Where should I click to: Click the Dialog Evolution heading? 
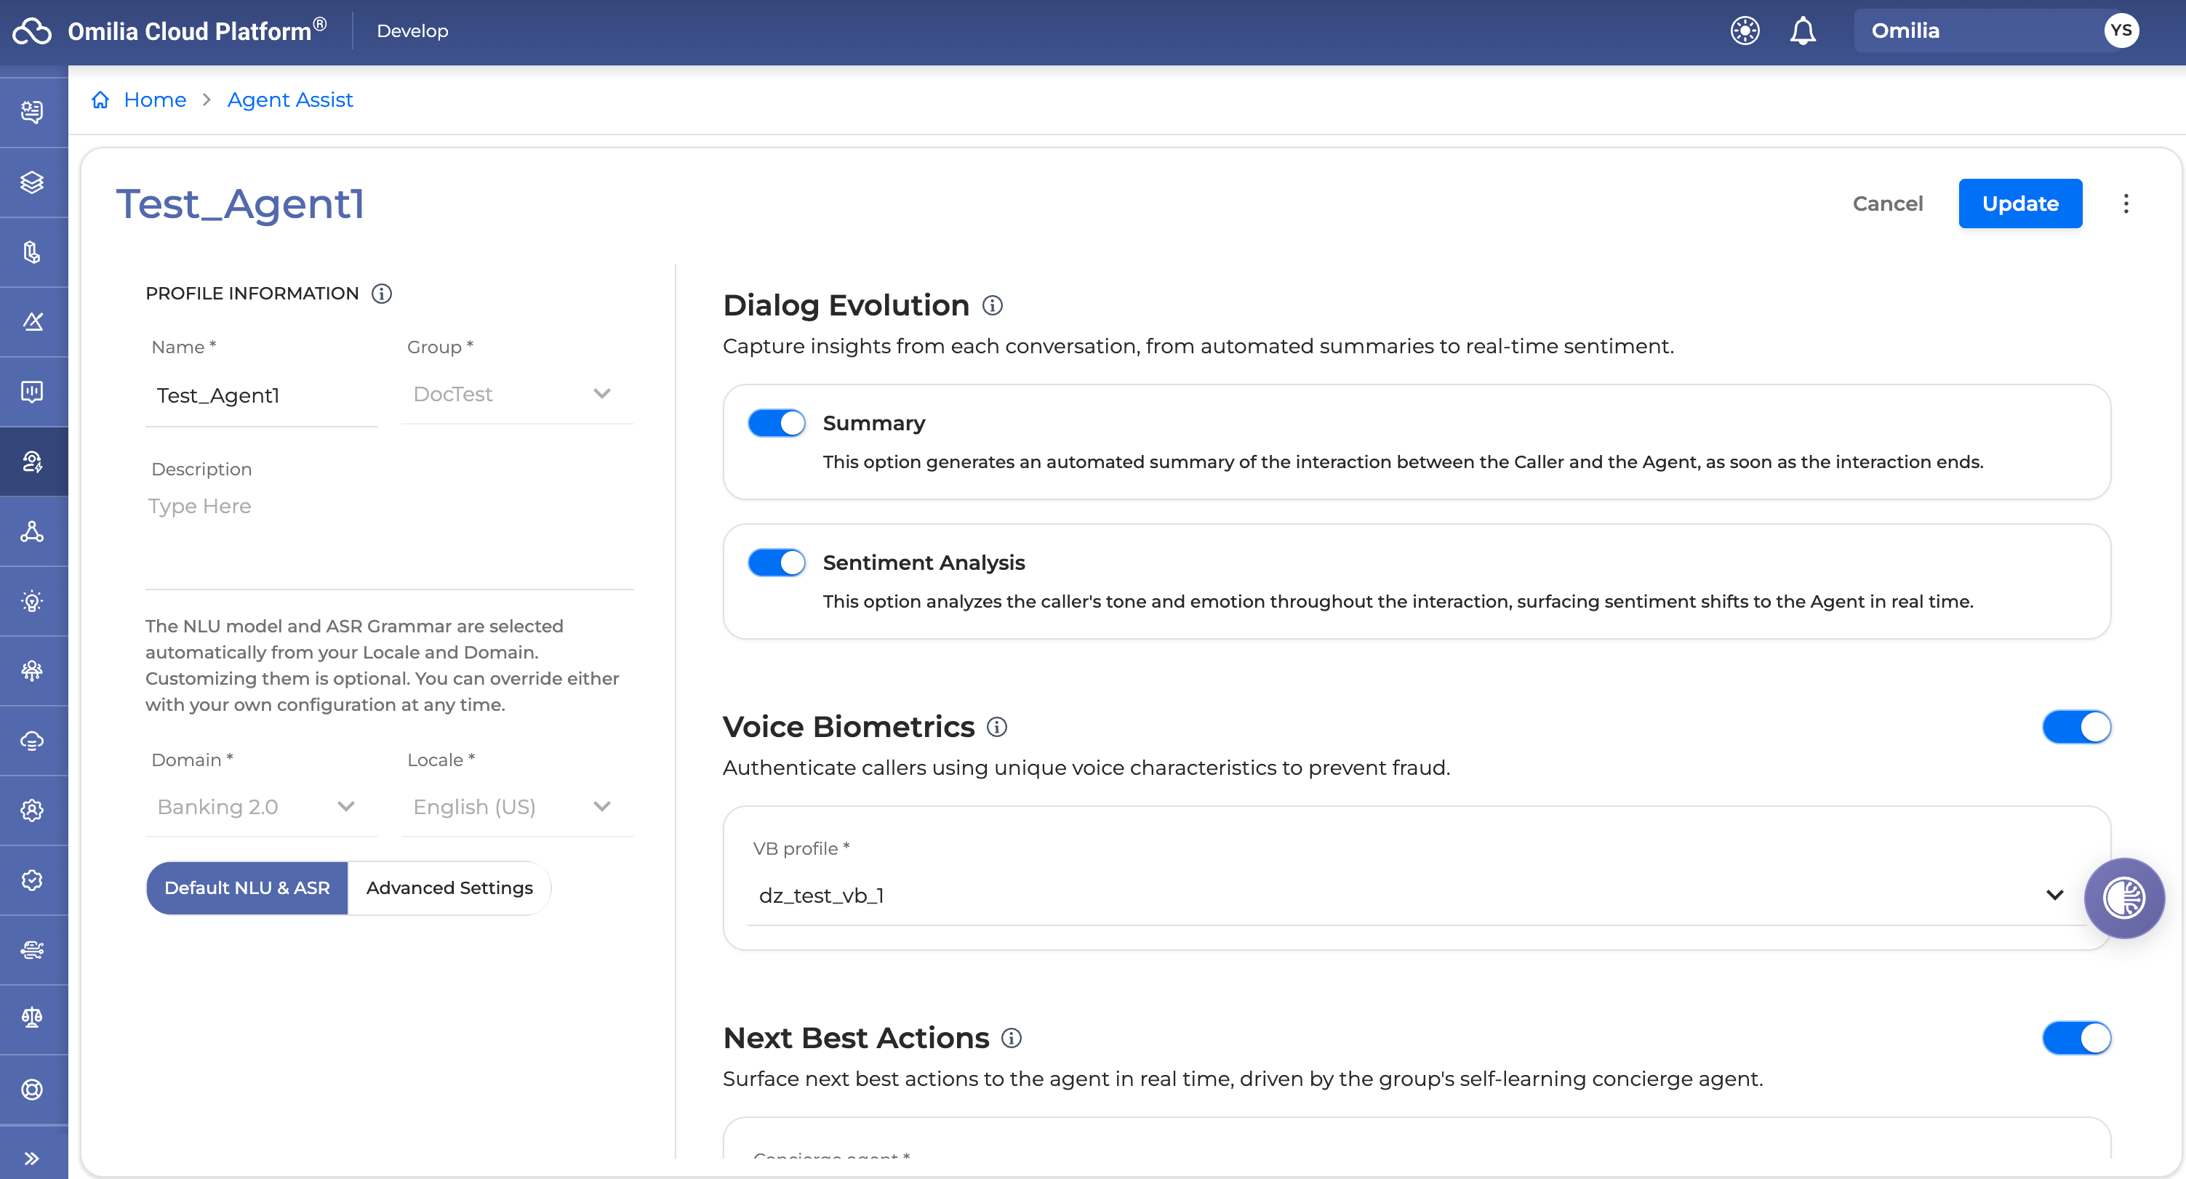pyautogui.click(x=846, y=305)
